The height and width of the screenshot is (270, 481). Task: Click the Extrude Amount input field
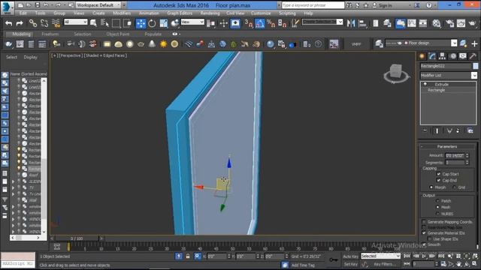(455, 155)
